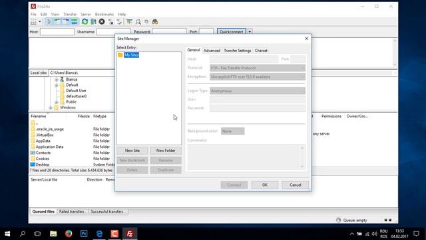The image size is (426, 240).
Task: Refresh the file and folder lists
Action: 85,21
